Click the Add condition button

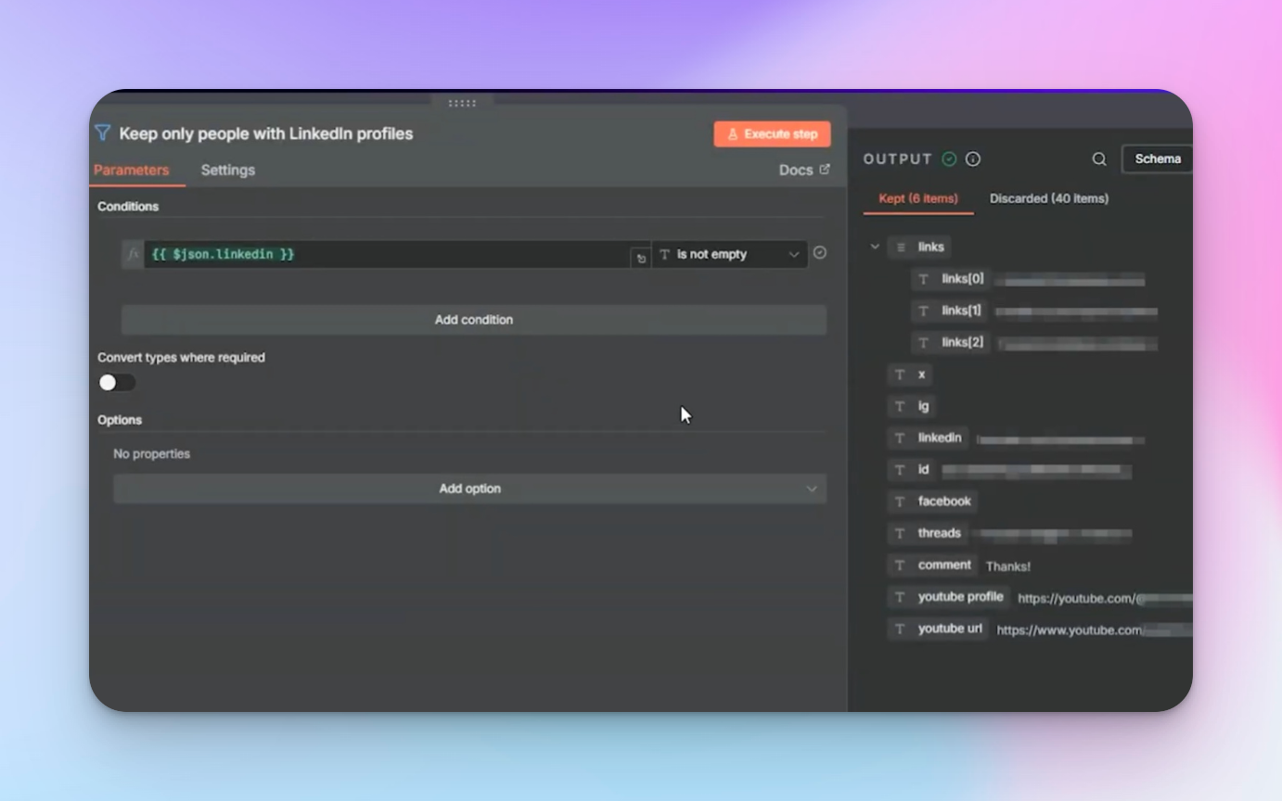click(474, 320)
